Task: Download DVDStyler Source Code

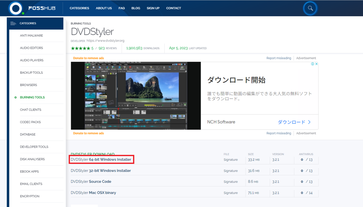Action: pyautogui.click(x=91, y=182)
